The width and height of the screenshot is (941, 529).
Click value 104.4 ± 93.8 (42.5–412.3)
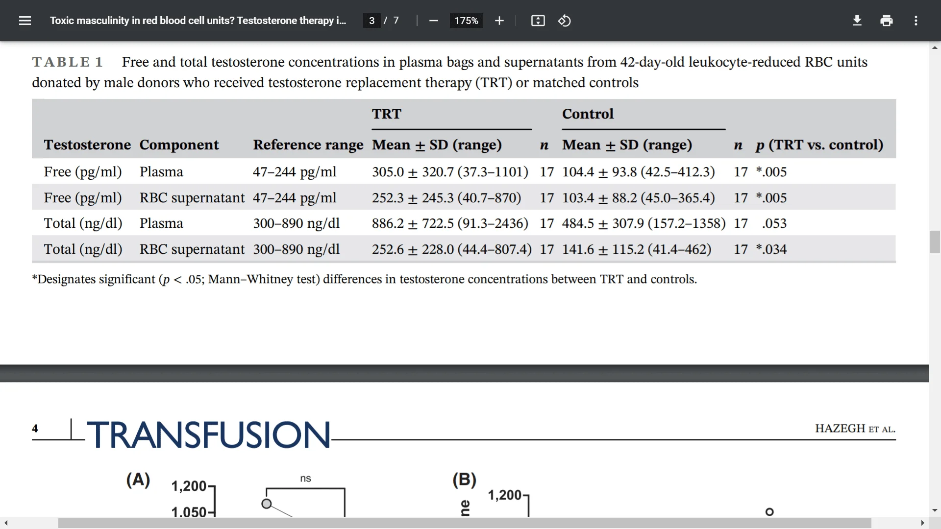pyautogui.click(x=638, y=172)
